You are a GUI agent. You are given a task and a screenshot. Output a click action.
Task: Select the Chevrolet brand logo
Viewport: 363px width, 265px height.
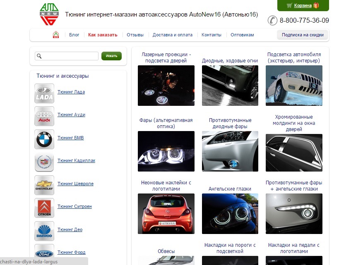(44, 185)
